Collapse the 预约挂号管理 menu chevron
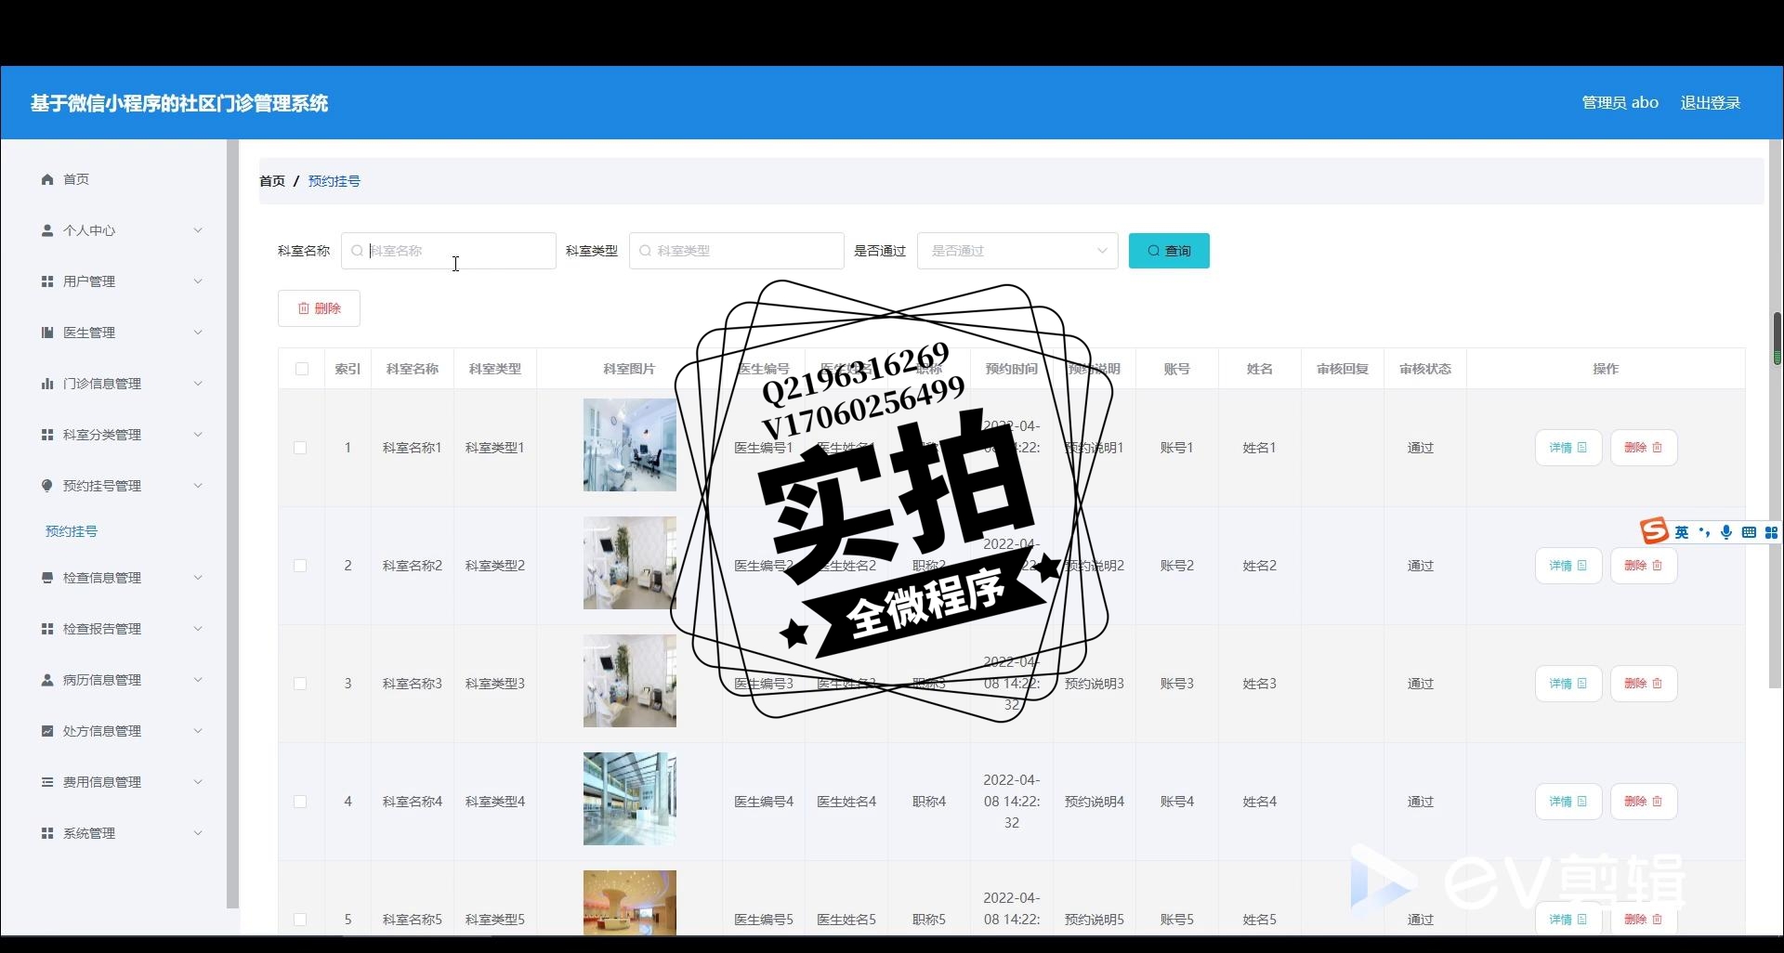The width and height of the screenshot is (1784, 953). (x=198, y=486)
